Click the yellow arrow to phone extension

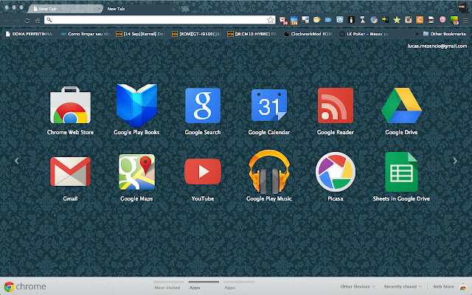385,20
